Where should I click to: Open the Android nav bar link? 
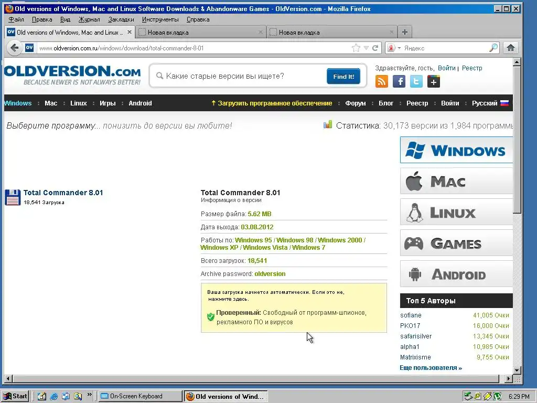[140, 103]
